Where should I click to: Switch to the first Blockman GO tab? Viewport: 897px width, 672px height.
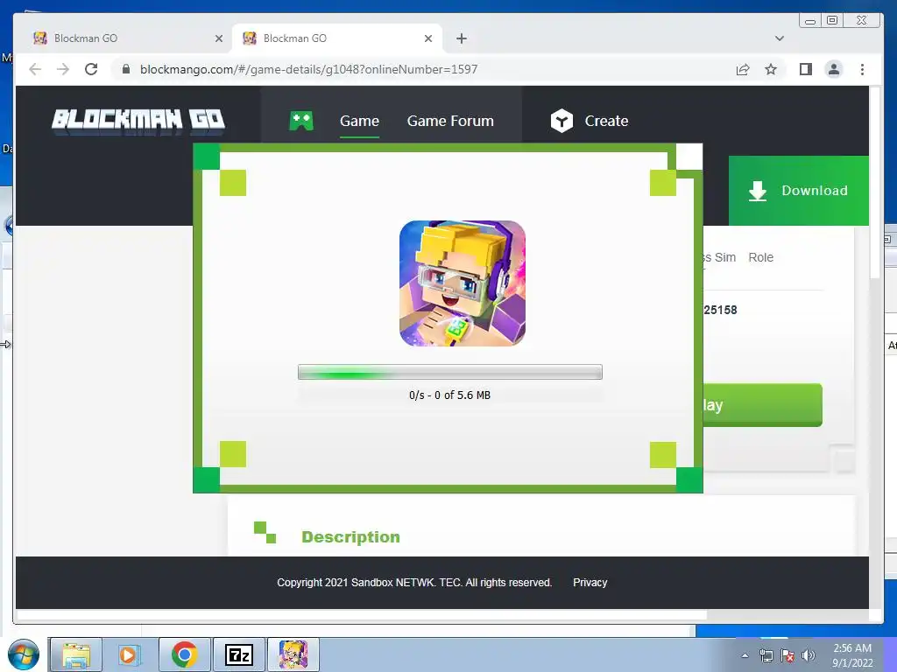tap(127, 38)
